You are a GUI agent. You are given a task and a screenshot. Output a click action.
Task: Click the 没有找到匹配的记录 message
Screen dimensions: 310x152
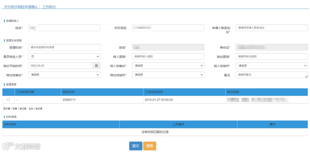click(x=155, y=132)
